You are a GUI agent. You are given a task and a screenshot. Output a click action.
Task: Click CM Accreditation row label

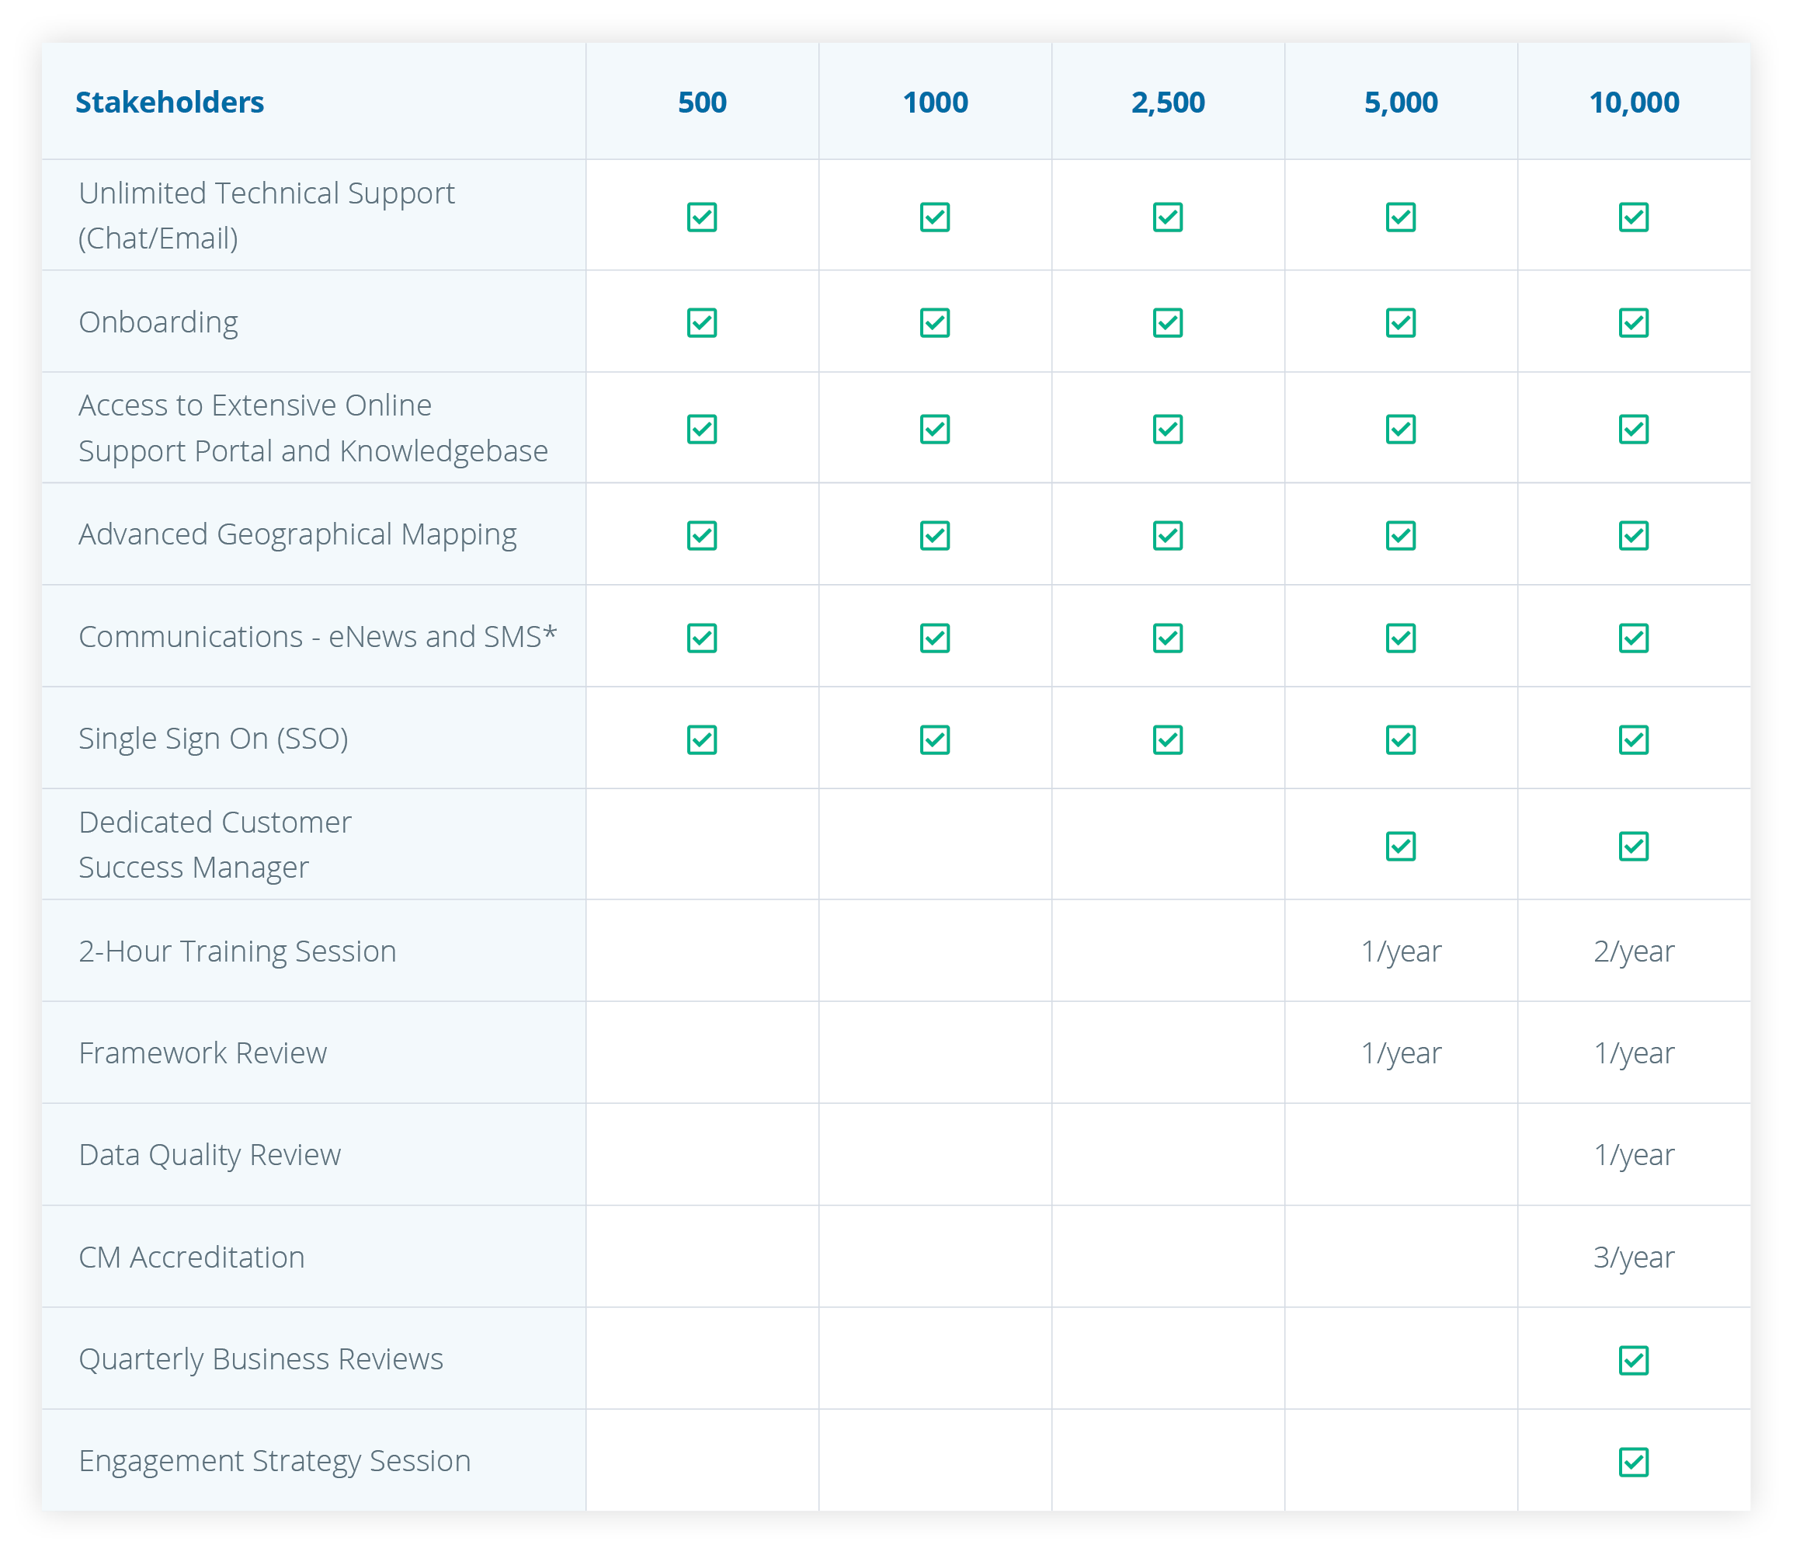(x=191, y=1258)
